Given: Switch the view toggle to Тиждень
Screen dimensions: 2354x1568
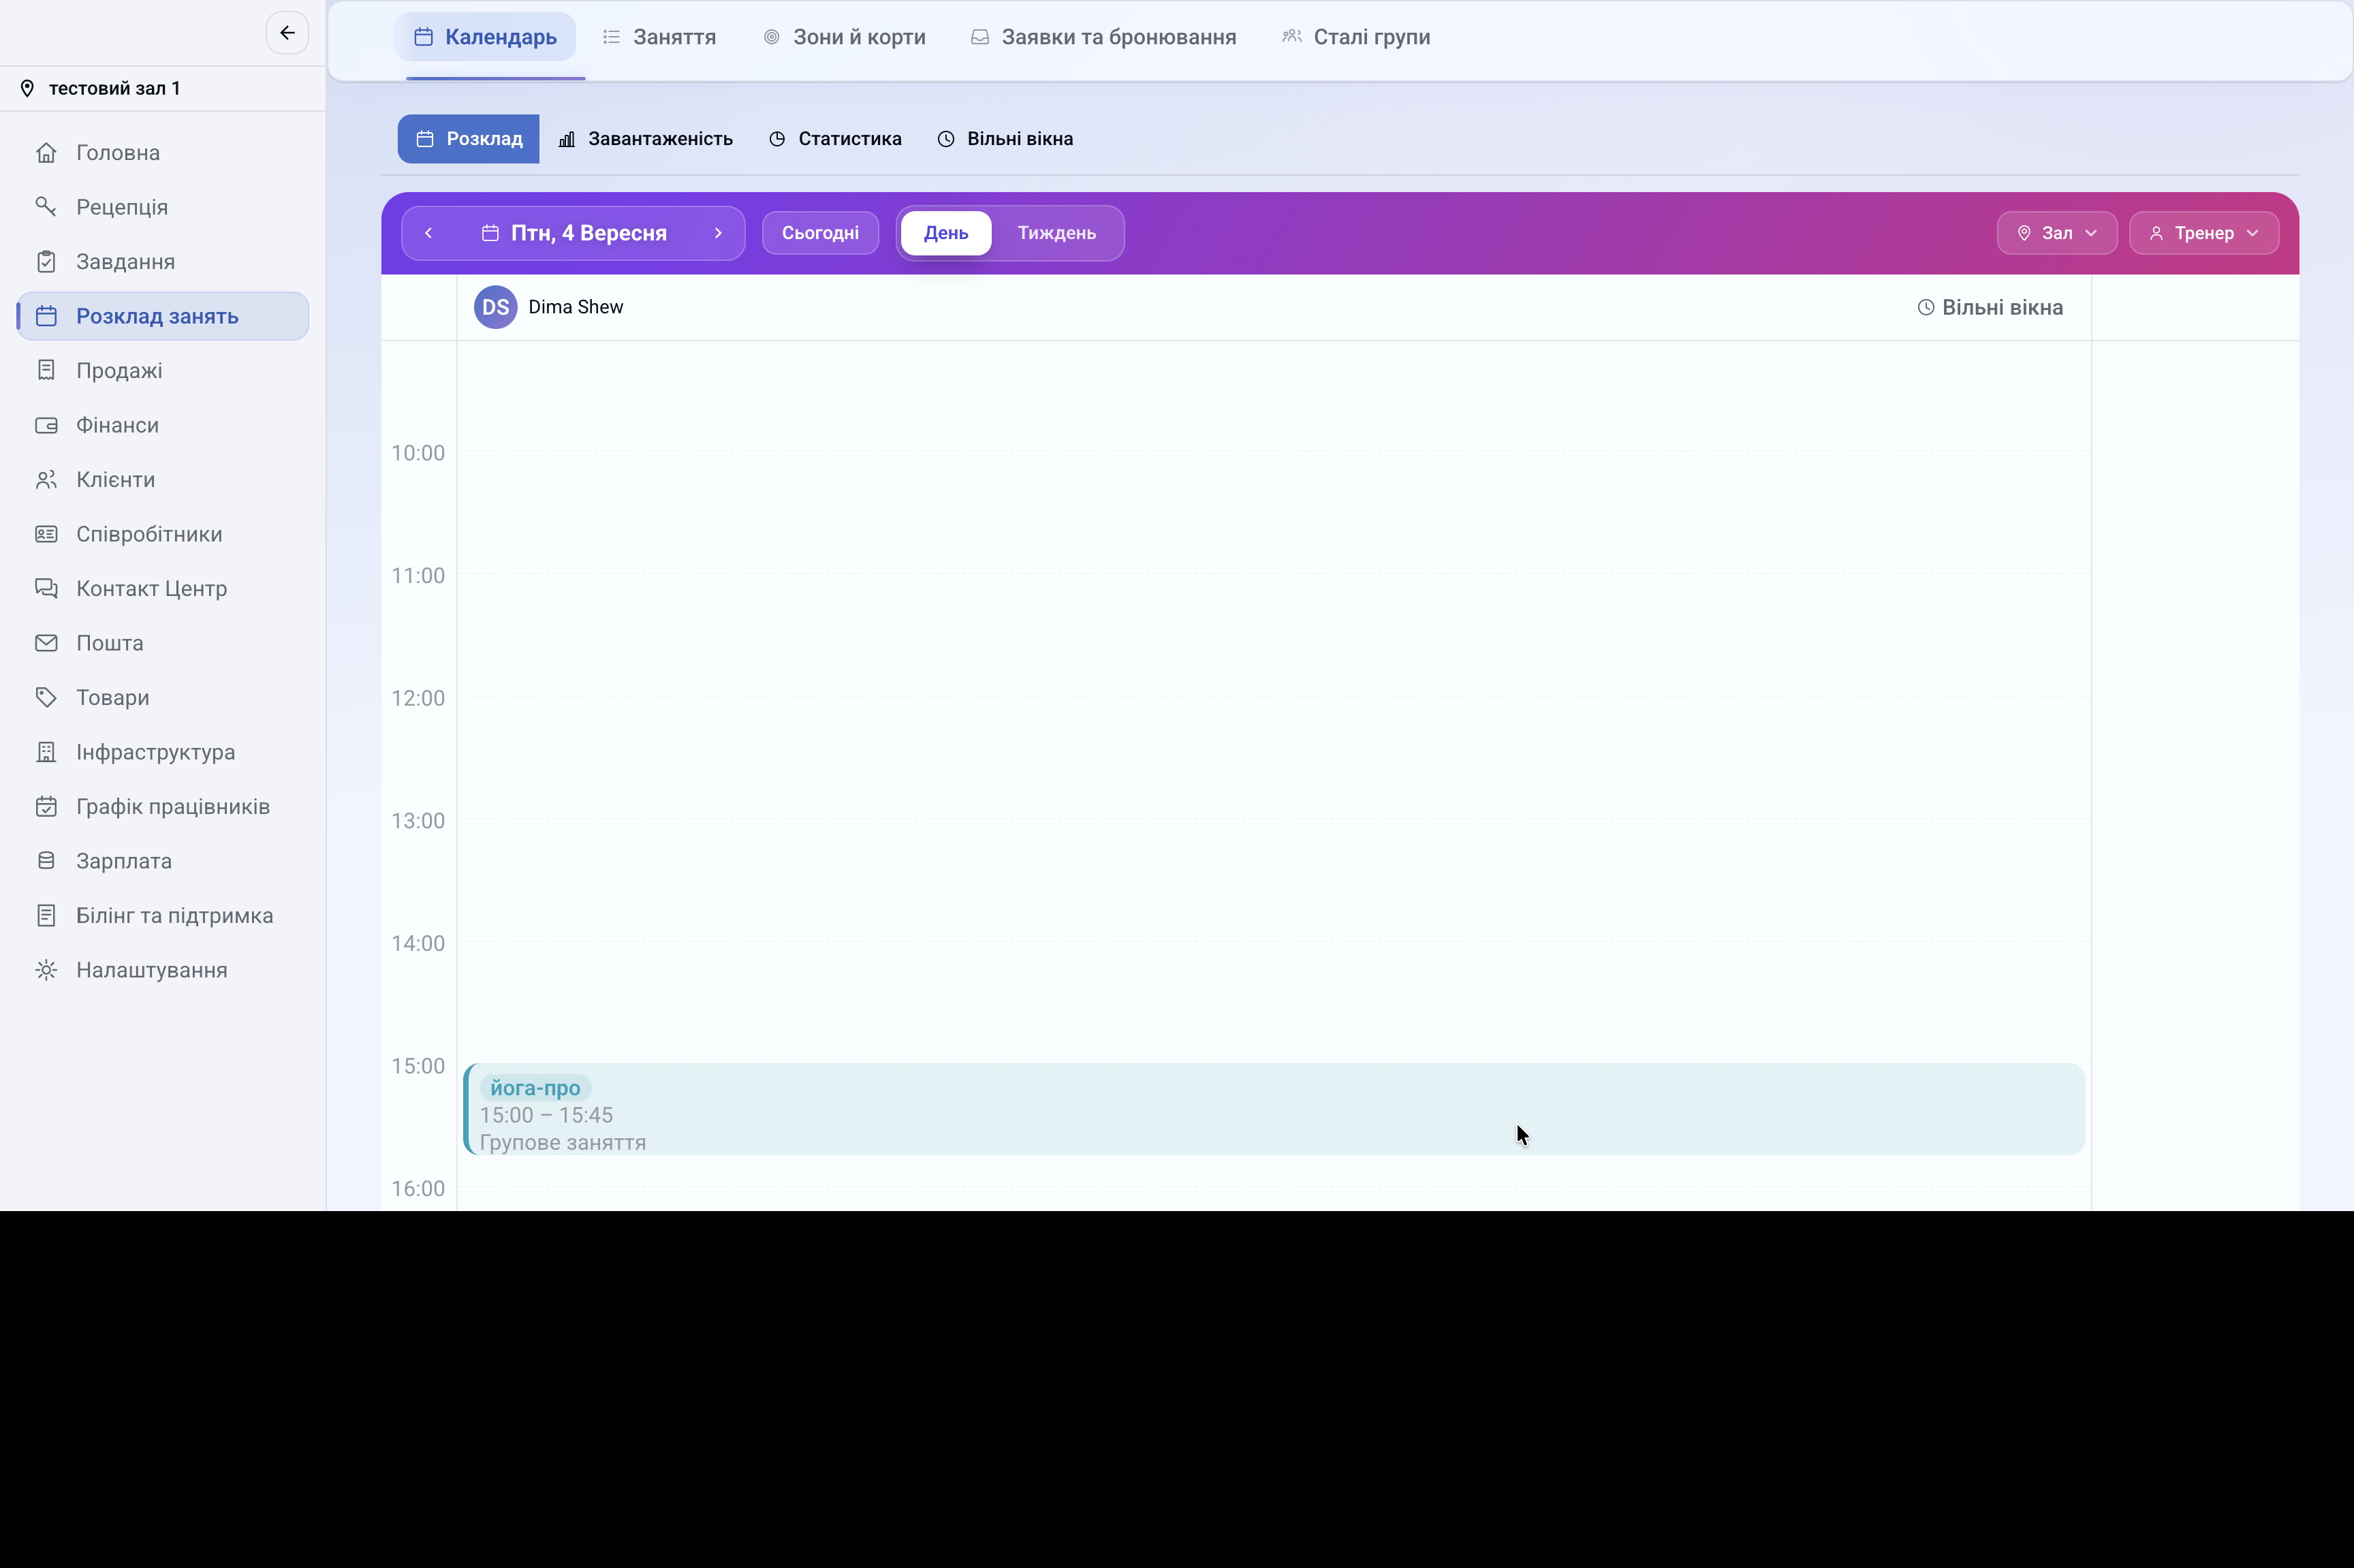Looking at the screenshot, I should pos(1057,233).
